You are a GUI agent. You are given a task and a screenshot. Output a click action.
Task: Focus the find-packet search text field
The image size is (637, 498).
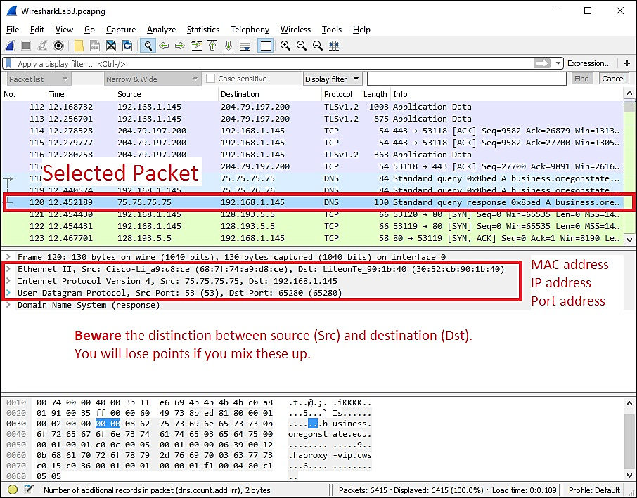466,79
